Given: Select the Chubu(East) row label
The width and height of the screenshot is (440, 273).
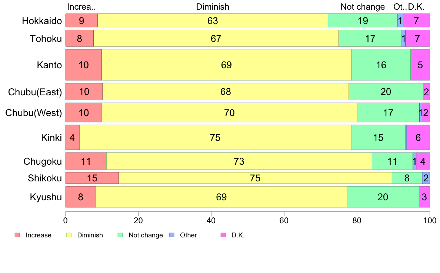Looking at the screenshot, I should (x=35, y=92).
